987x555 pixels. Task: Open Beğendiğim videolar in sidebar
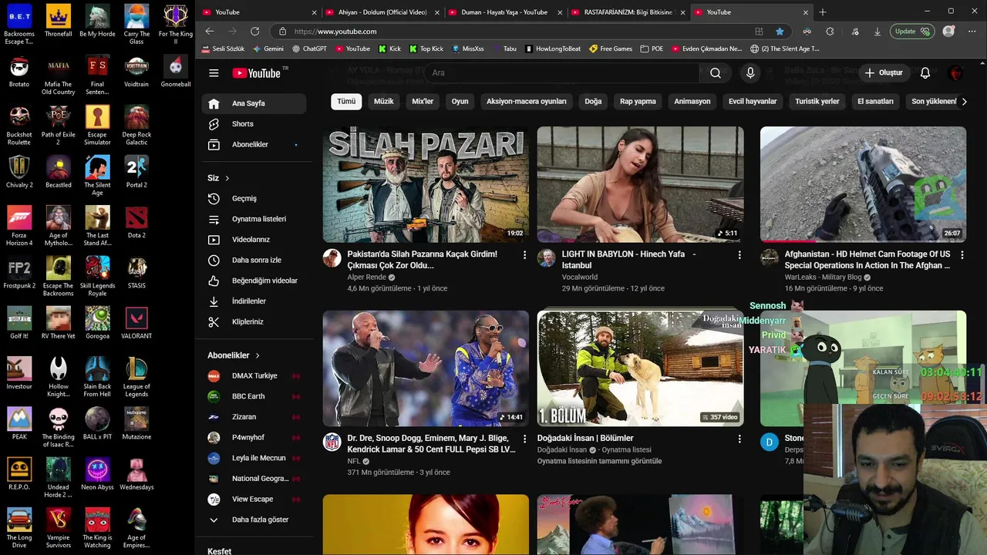(x=253, y=281)
